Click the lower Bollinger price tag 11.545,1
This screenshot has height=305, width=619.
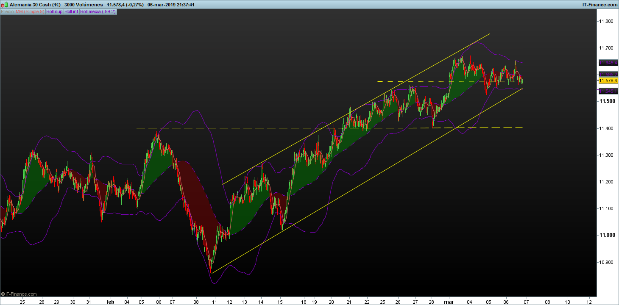pyautogui.click(x=608, y=91)
